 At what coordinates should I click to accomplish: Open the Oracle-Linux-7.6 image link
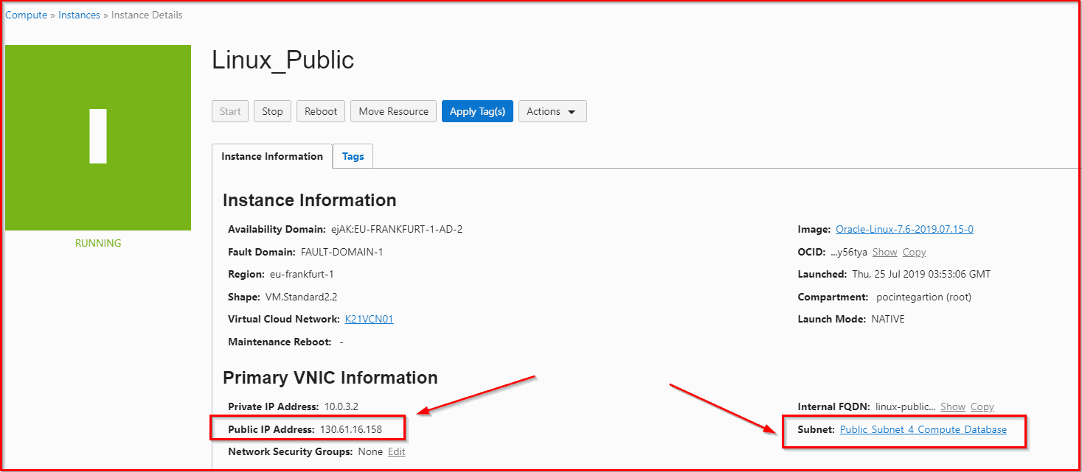(x=904, y=229)
